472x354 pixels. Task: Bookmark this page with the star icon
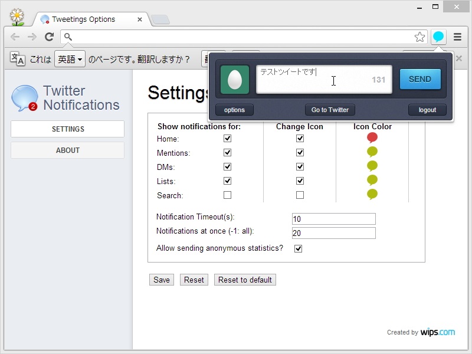pos(419,37)
